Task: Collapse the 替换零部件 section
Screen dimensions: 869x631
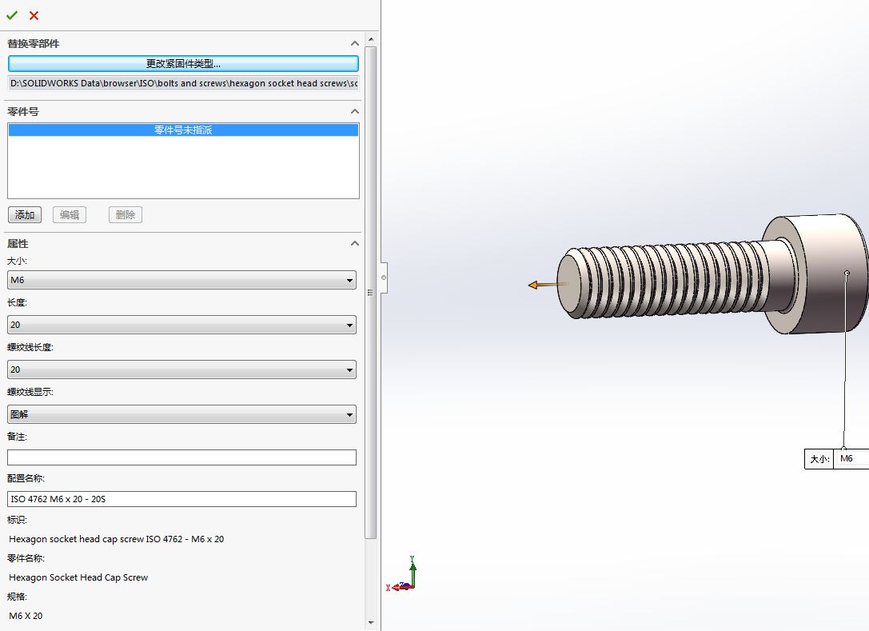Action: 355,43
